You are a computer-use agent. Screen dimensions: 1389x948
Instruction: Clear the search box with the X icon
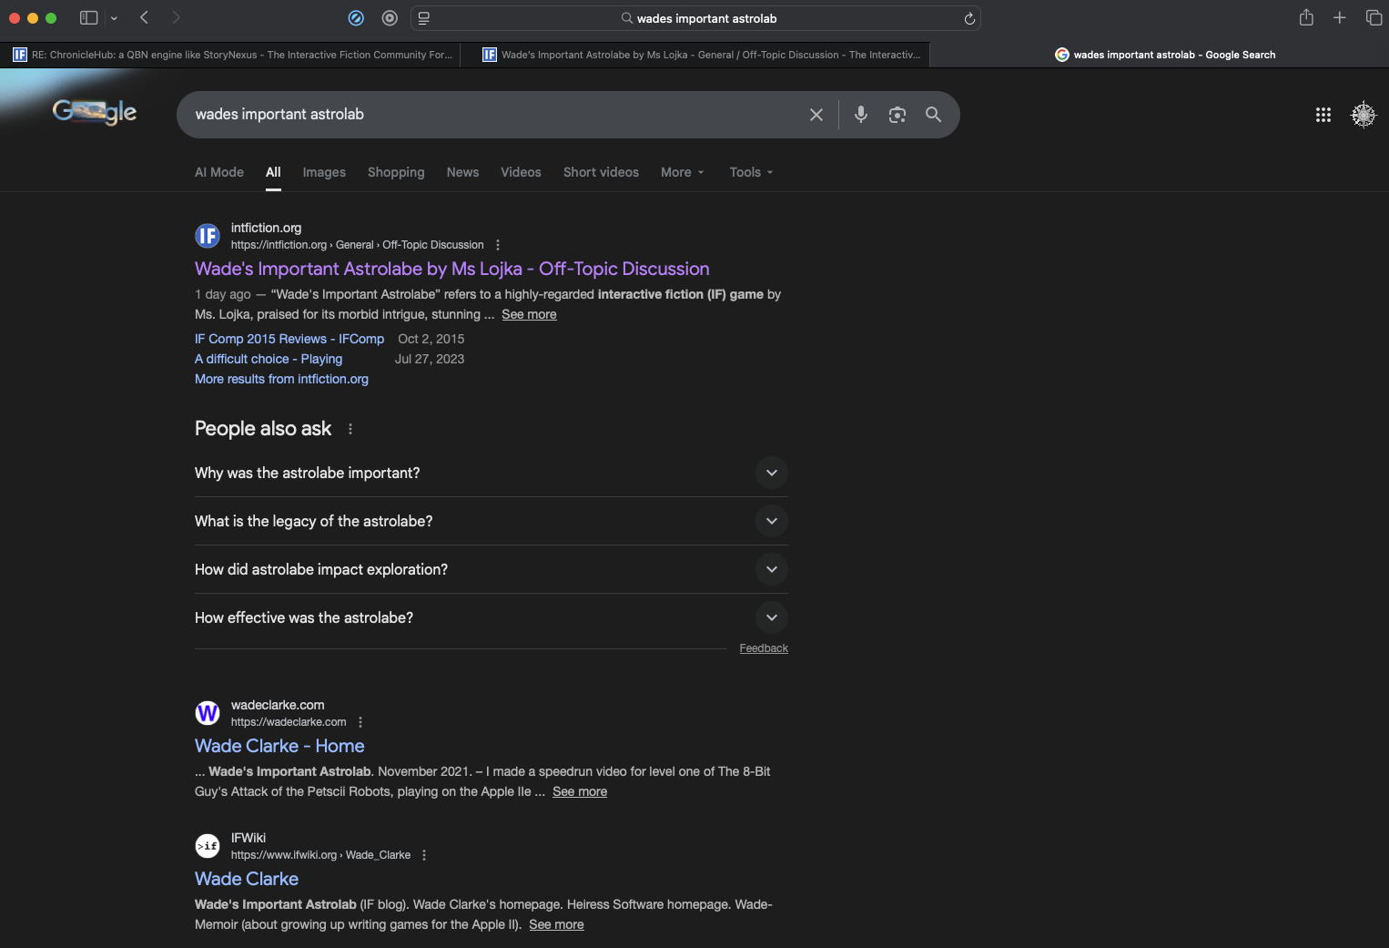coord(816,115)
